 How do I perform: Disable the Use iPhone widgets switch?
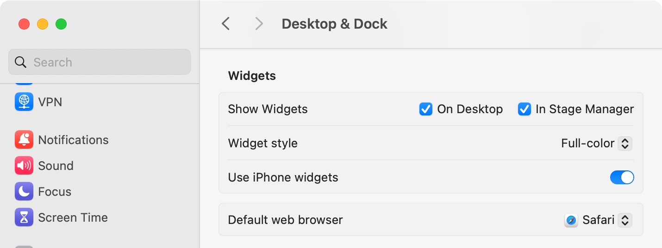tap(622, 177)
